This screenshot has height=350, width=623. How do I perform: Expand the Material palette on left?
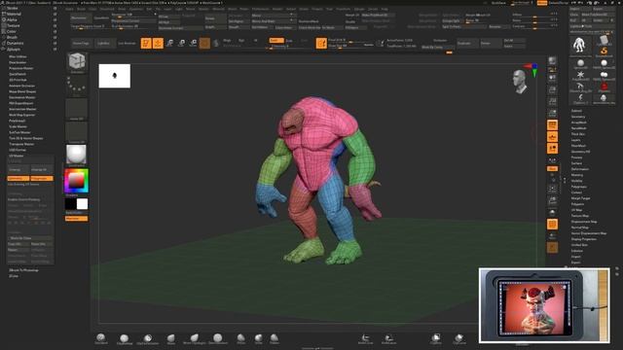pos(14,14)
